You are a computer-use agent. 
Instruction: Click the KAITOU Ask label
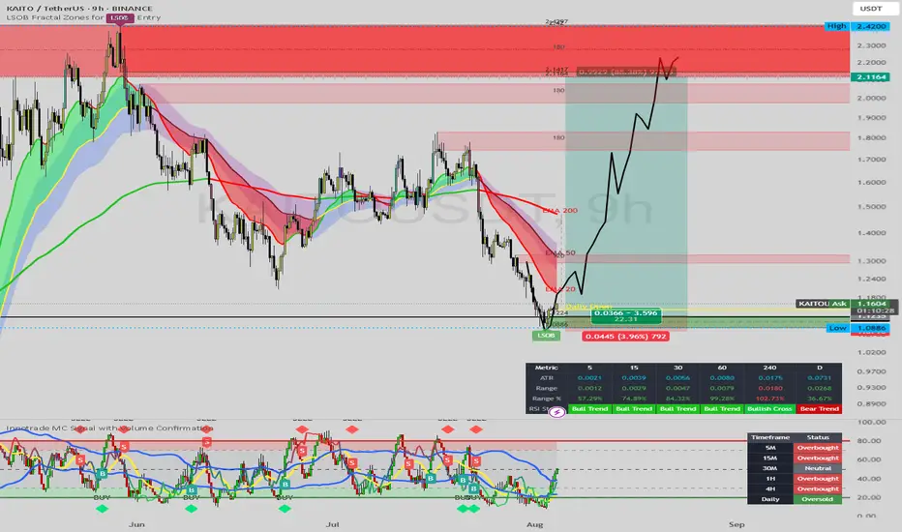823,304
